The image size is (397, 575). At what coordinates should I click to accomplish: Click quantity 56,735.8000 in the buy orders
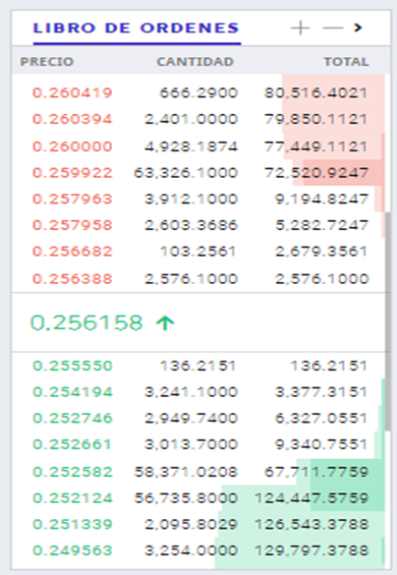pos(186,498)
